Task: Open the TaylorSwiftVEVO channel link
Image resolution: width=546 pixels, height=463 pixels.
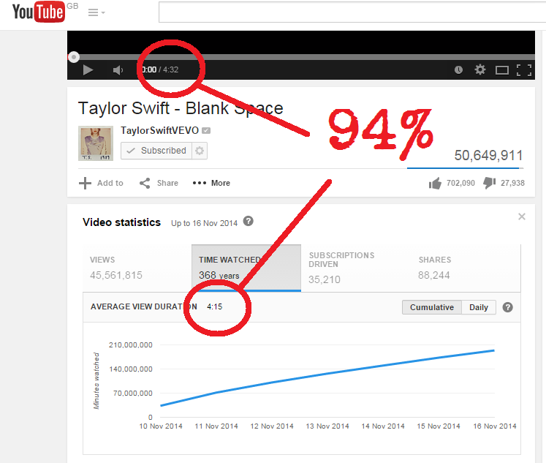Action: click(x=159, y=130)
